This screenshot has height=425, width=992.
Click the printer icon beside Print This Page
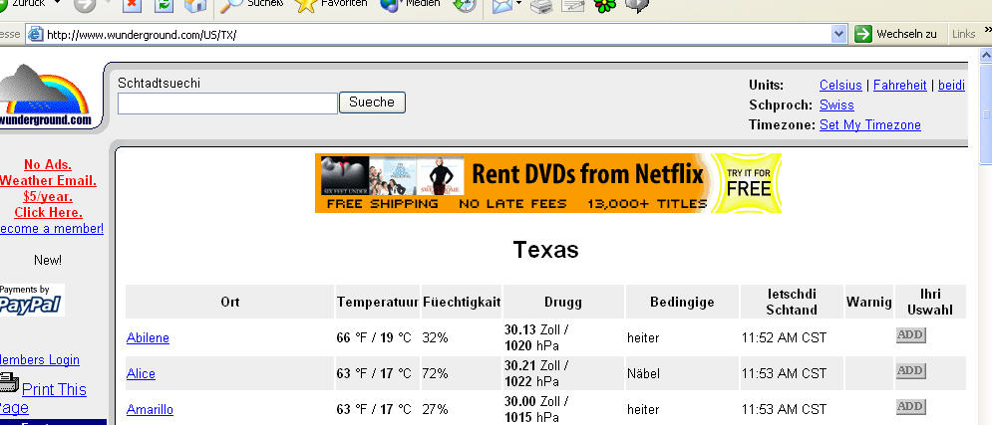coord(9,383)
